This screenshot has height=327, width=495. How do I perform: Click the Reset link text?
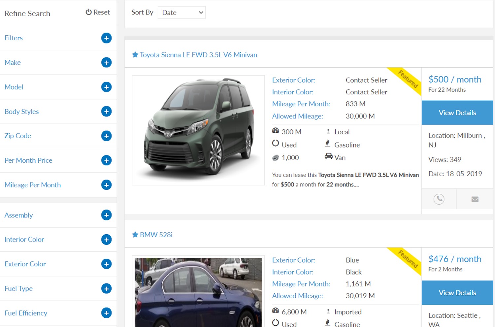click(101, 12)
